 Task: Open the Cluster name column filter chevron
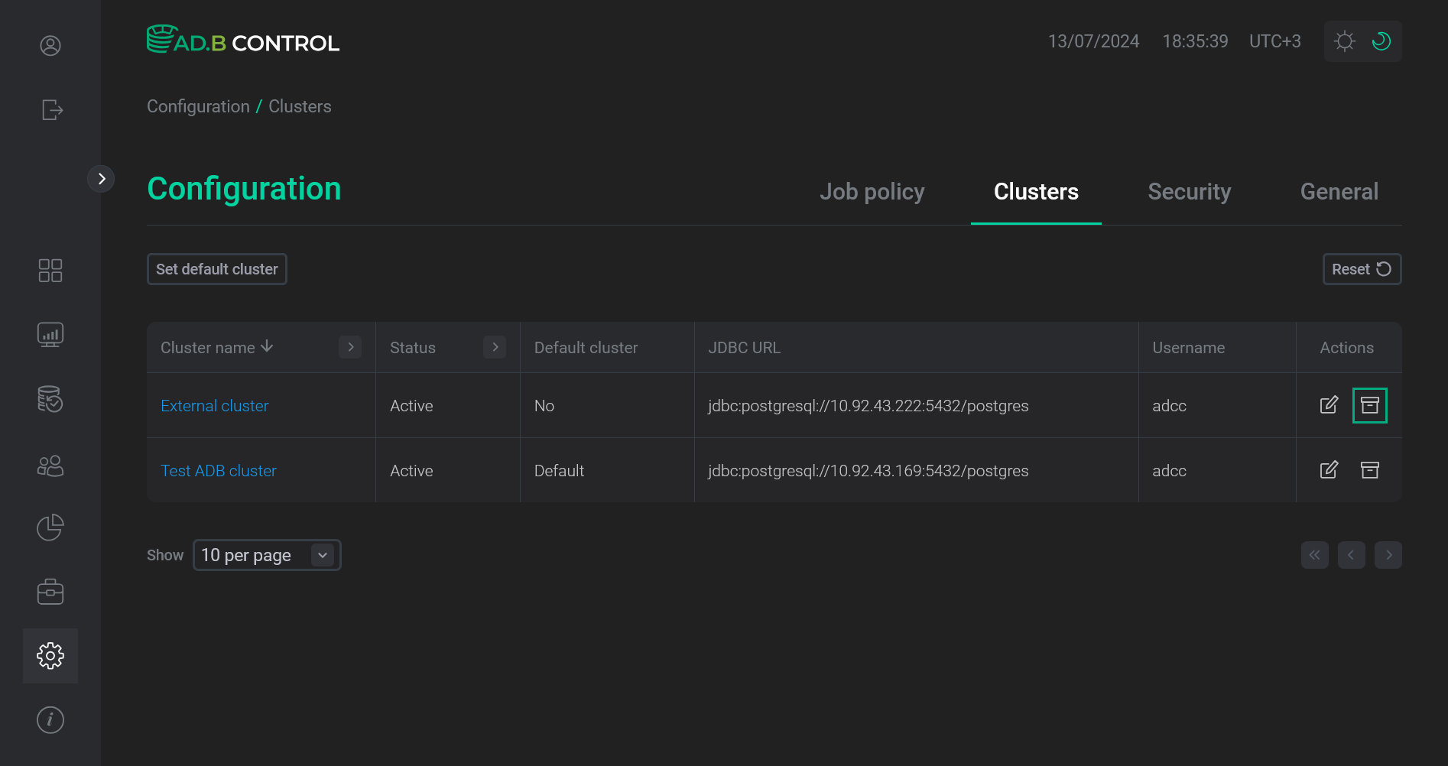click(x=350, y=347)
